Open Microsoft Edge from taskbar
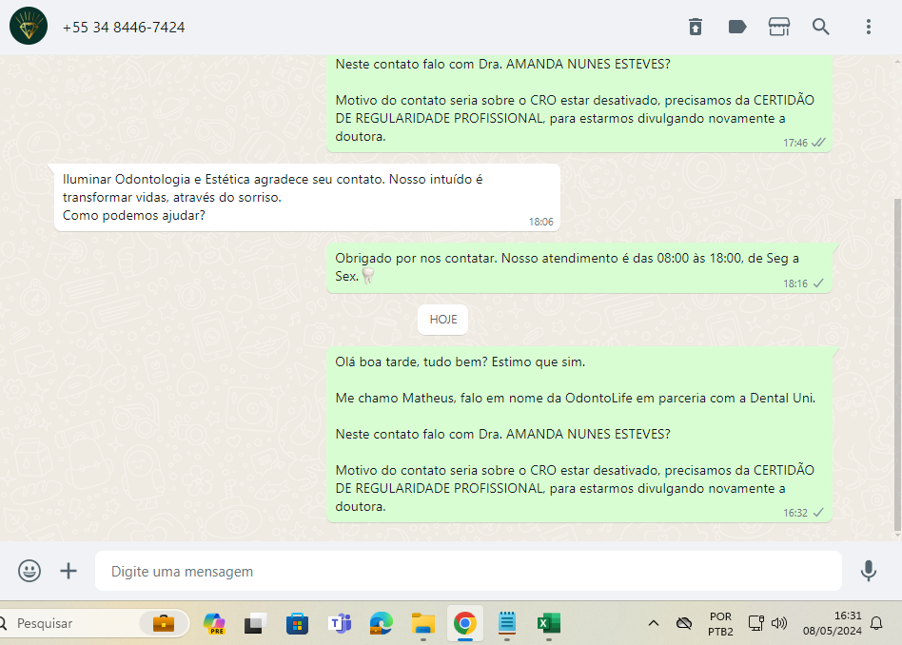Screen dimensions: 902x645 [x=381, y=623]
